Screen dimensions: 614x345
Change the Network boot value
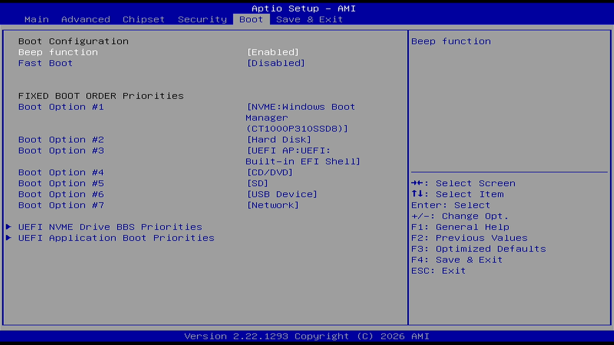pos(273,206)
